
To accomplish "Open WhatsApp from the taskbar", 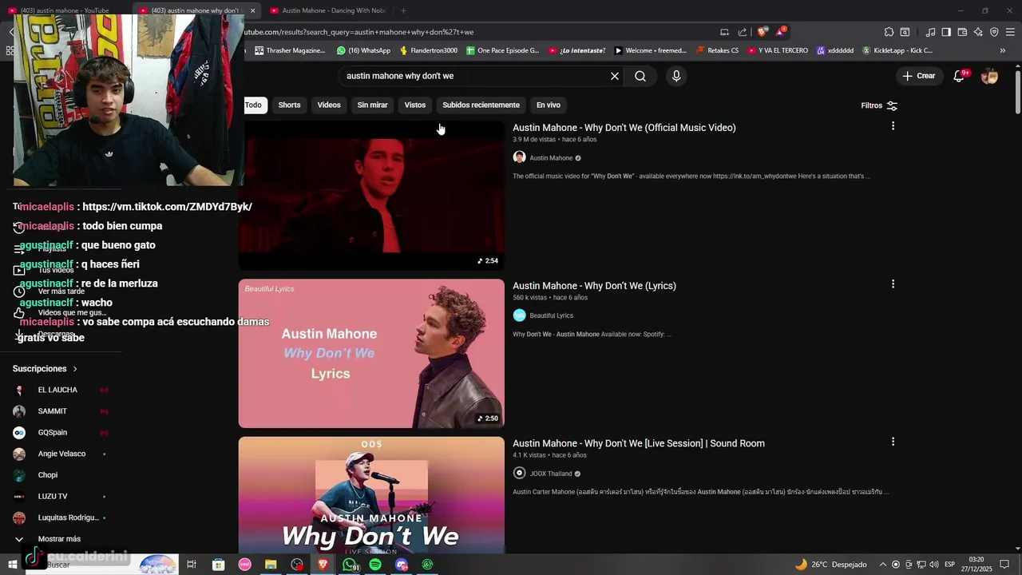I will 350,565.
